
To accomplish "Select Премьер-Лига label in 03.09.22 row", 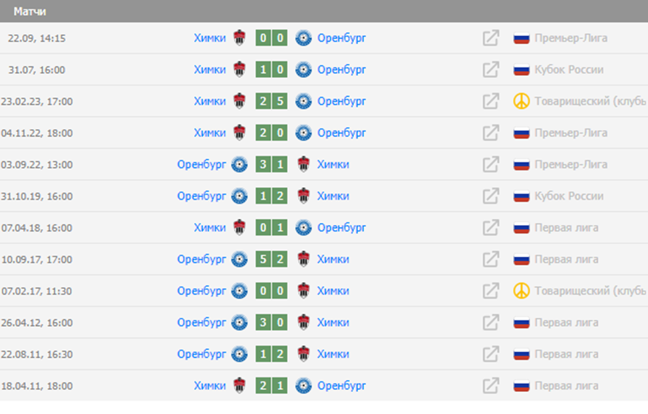I will coord(571,165).
